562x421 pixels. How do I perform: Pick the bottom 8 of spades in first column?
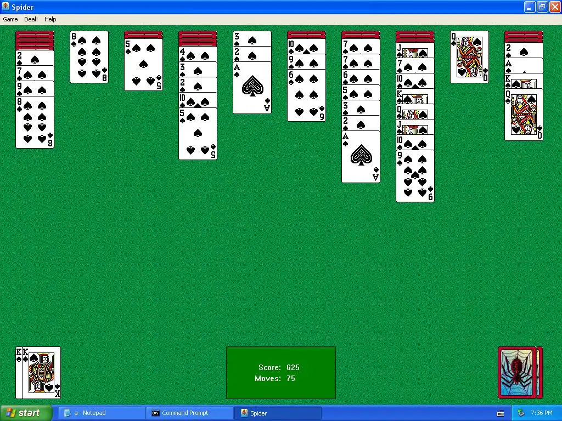pos(35,122)
